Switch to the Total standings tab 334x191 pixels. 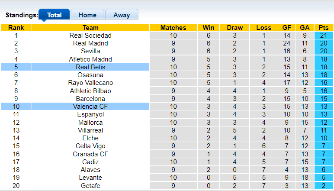[54, 15]
